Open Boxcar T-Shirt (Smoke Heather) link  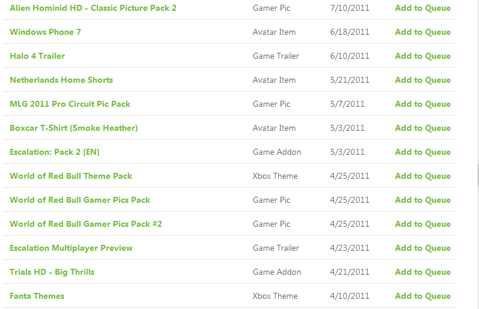(x=74, y=128)
